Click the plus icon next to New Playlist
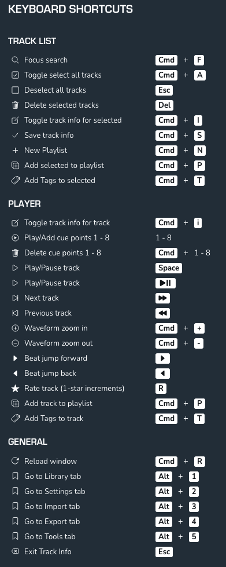226x567 pixels. (15, 151)
